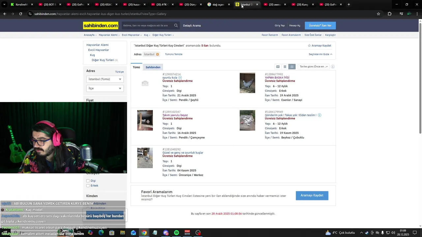Click Evcil Hayvanlar in breadcrumb
Image resolution: width=422 pixels, height=237 pixels.
(131, 35)
